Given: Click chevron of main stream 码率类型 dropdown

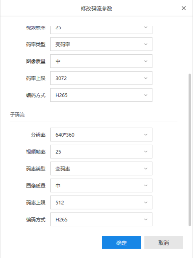Looking at the screenshot, I should (146, 44).
